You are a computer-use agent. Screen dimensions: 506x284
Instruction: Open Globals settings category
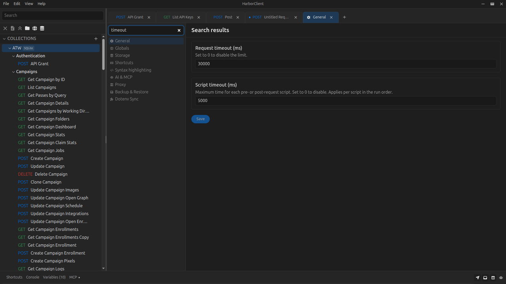point(146,48)
